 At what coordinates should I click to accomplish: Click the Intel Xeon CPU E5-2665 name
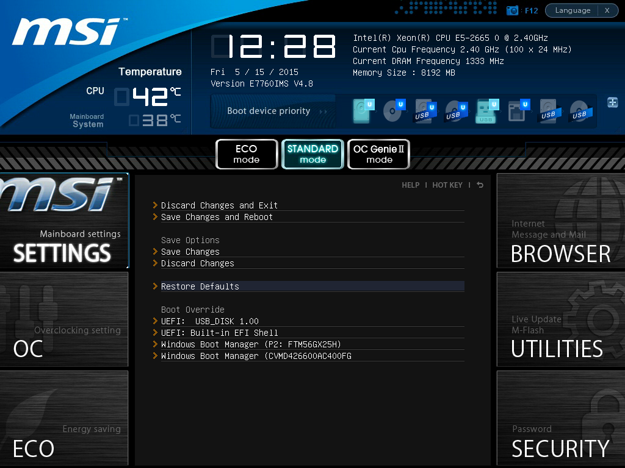pyautogui.click(x=450, y=38)
